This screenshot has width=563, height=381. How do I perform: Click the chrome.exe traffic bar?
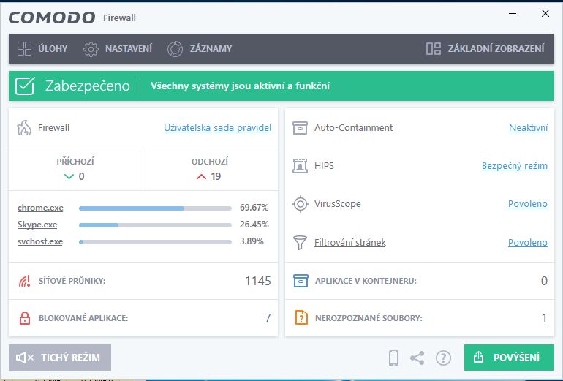(x=155, y=208)
